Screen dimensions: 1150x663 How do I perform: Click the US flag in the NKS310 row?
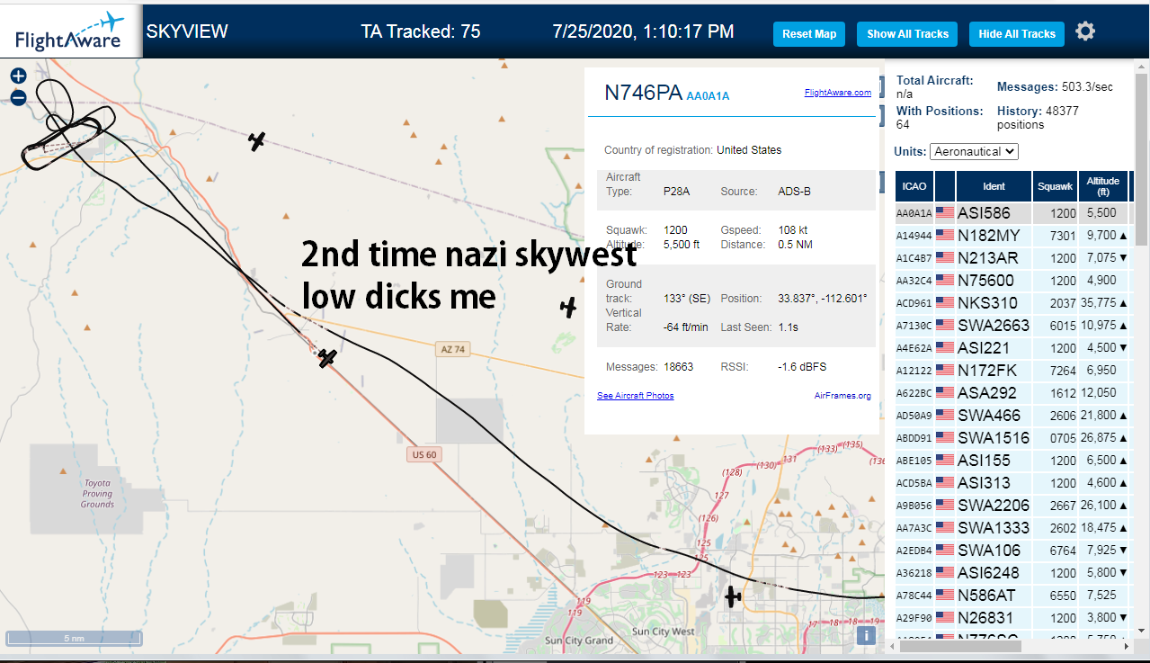(944, 303)
